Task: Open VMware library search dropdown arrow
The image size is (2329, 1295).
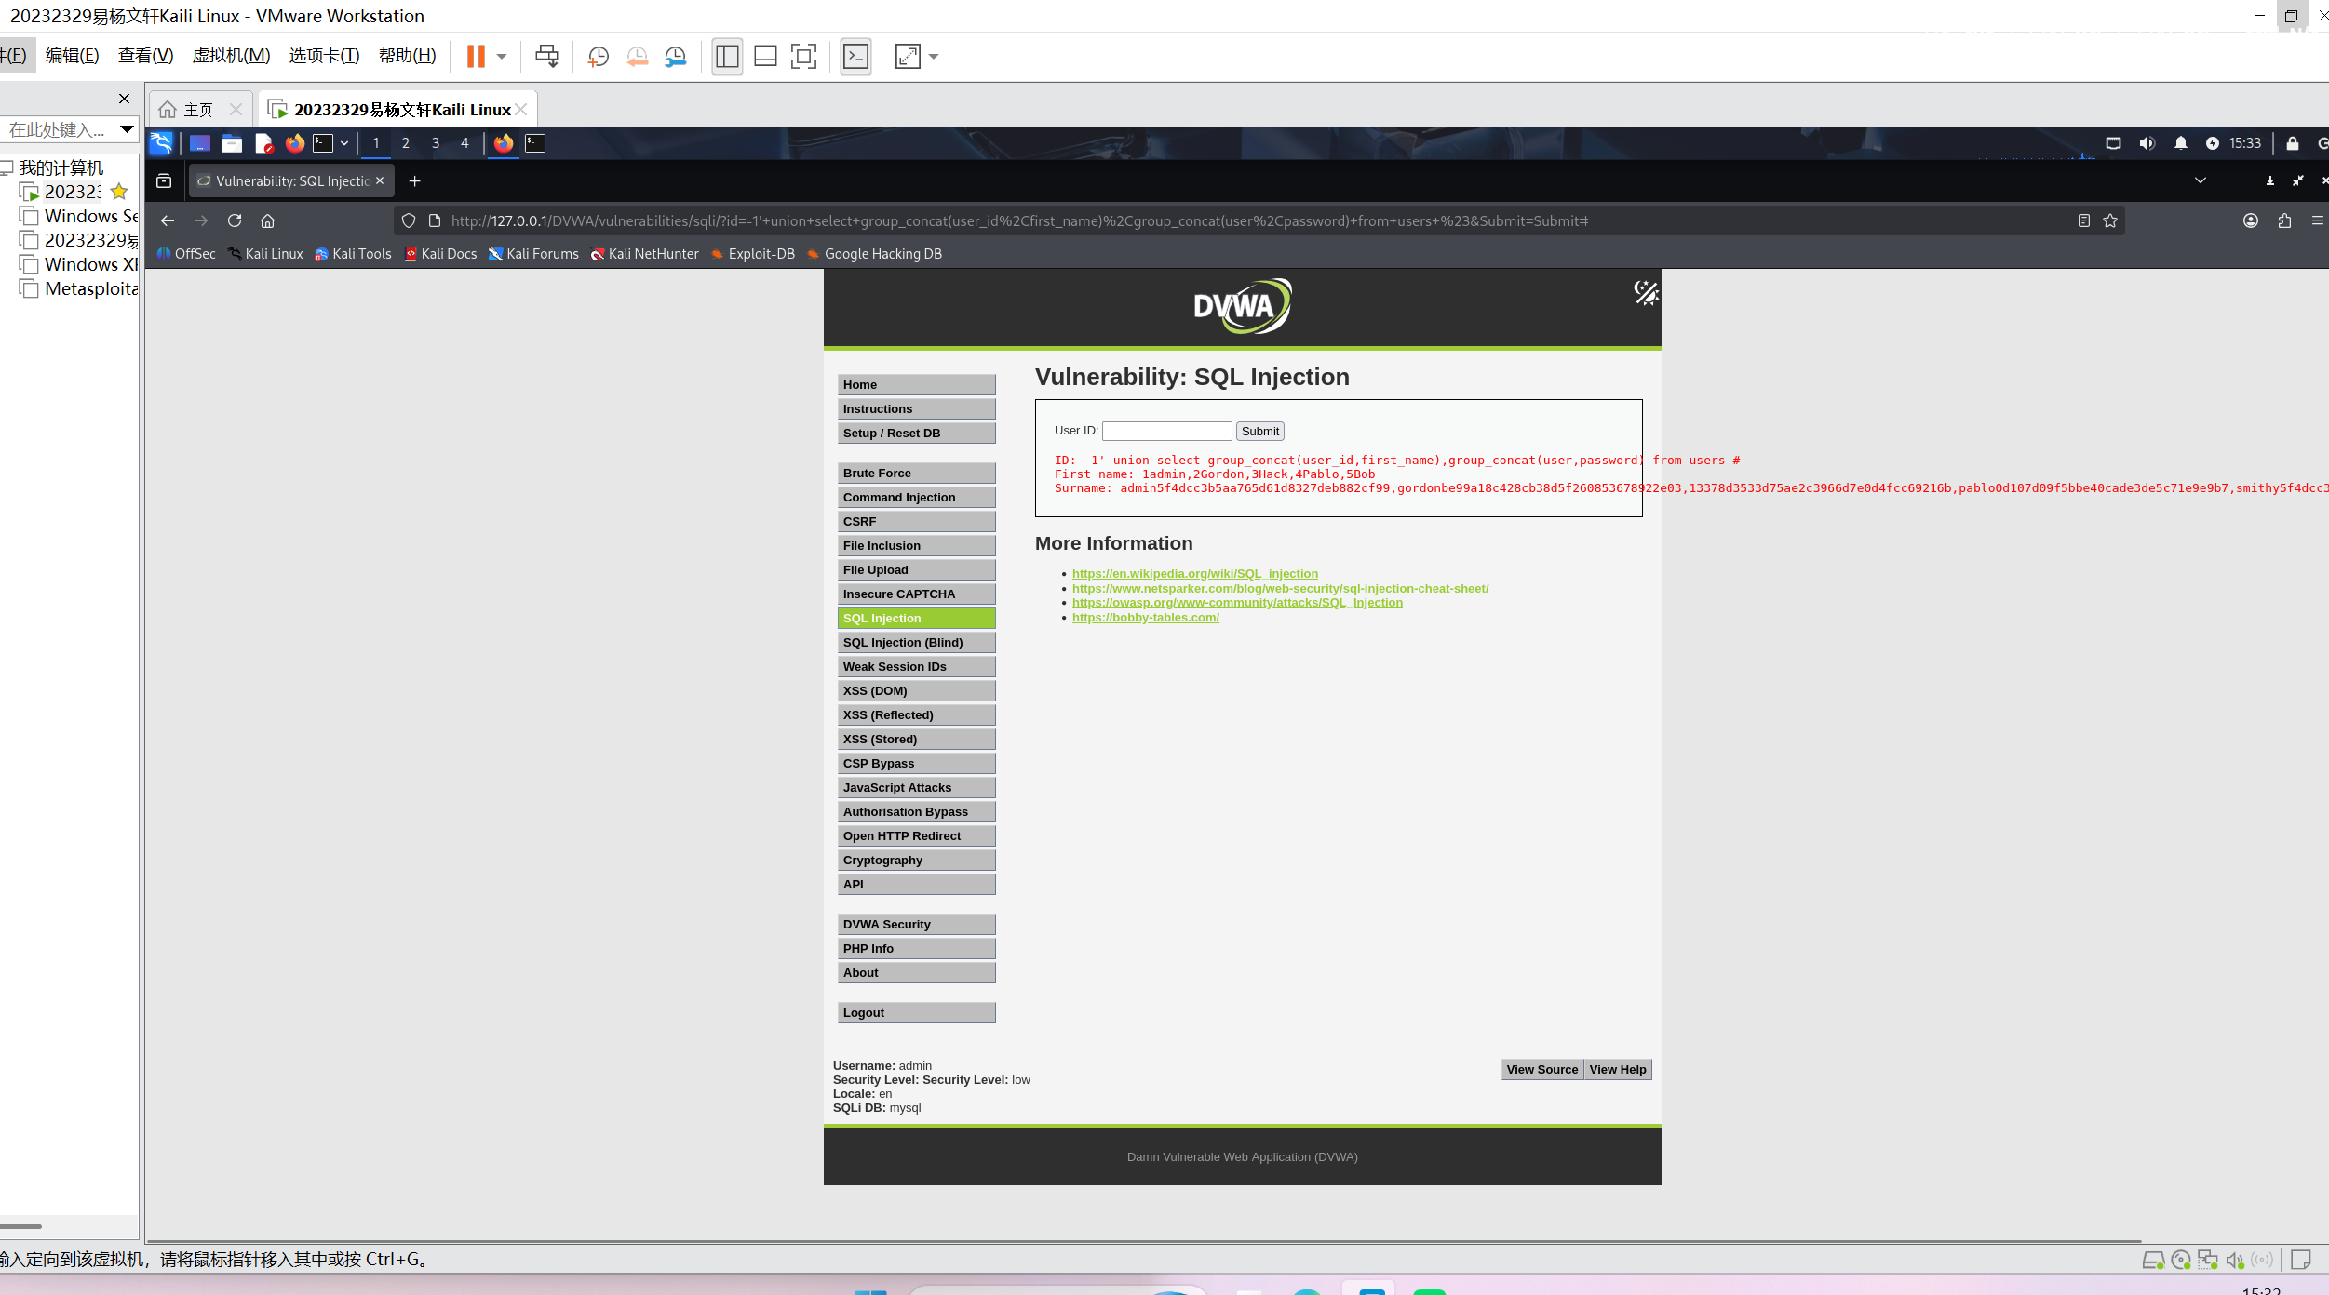Action: (127, 129)
